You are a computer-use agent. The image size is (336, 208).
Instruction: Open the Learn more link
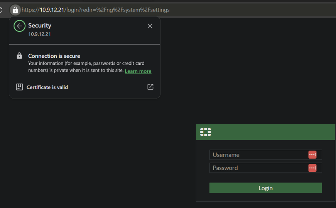coord(138,71)
